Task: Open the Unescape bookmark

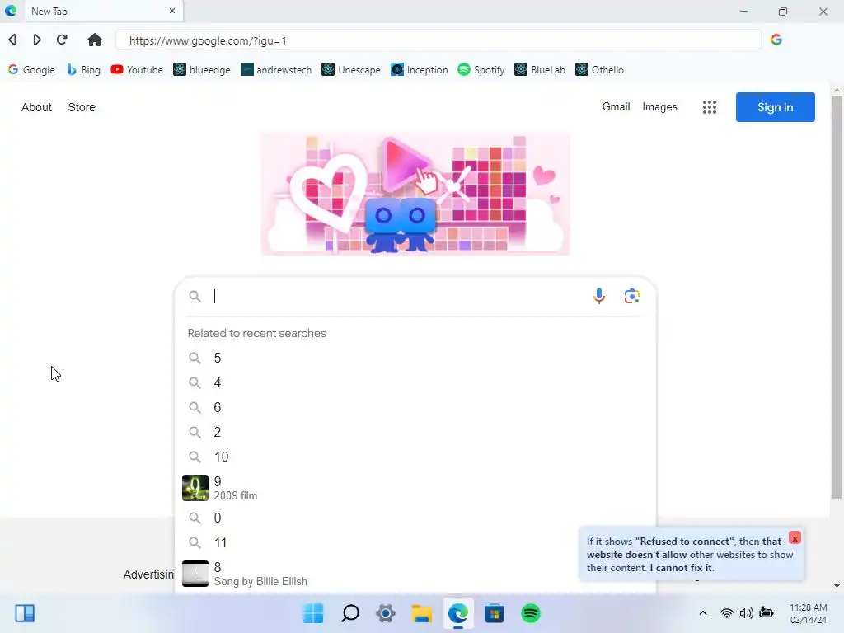Action: [351, 70]
